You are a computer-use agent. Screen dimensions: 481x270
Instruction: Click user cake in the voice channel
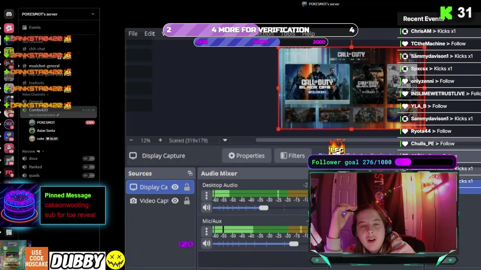[41, 139]
